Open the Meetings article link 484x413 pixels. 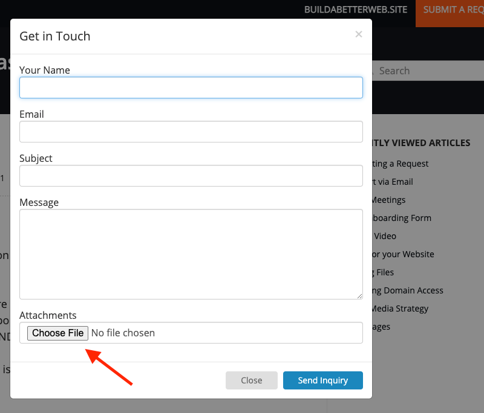[x=388, y=200]
